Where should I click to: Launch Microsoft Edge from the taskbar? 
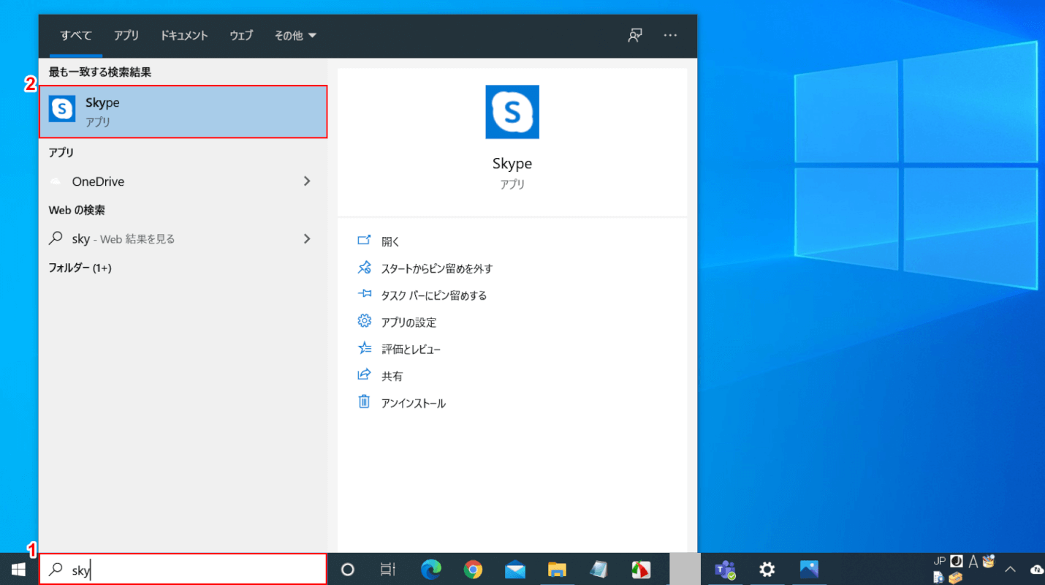431,569
